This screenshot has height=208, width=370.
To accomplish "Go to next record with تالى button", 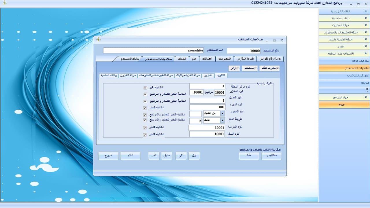I will 181,156.
